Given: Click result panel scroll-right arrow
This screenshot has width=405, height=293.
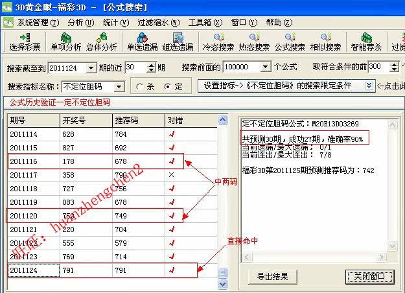Looking at the screenshot, I should click(381, 257).
